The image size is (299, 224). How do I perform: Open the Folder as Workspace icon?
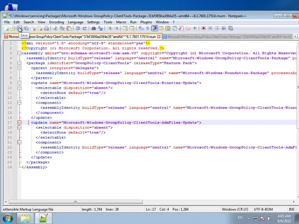click(x=188, y=28)
